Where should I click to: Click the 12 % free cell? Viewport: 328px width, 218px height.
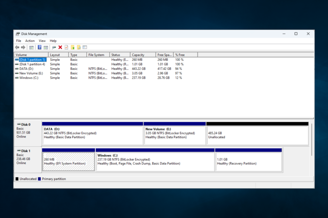pyautogui.click(x=178, y=78)
